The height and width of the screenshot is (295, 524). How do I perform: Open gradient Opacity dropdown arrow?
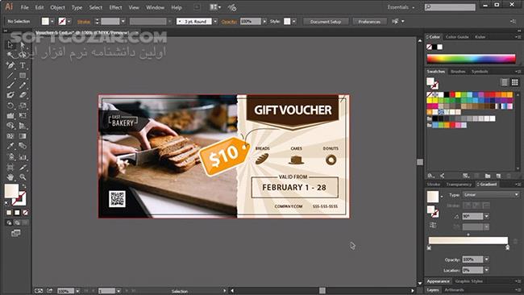click(x=487, y=260)
